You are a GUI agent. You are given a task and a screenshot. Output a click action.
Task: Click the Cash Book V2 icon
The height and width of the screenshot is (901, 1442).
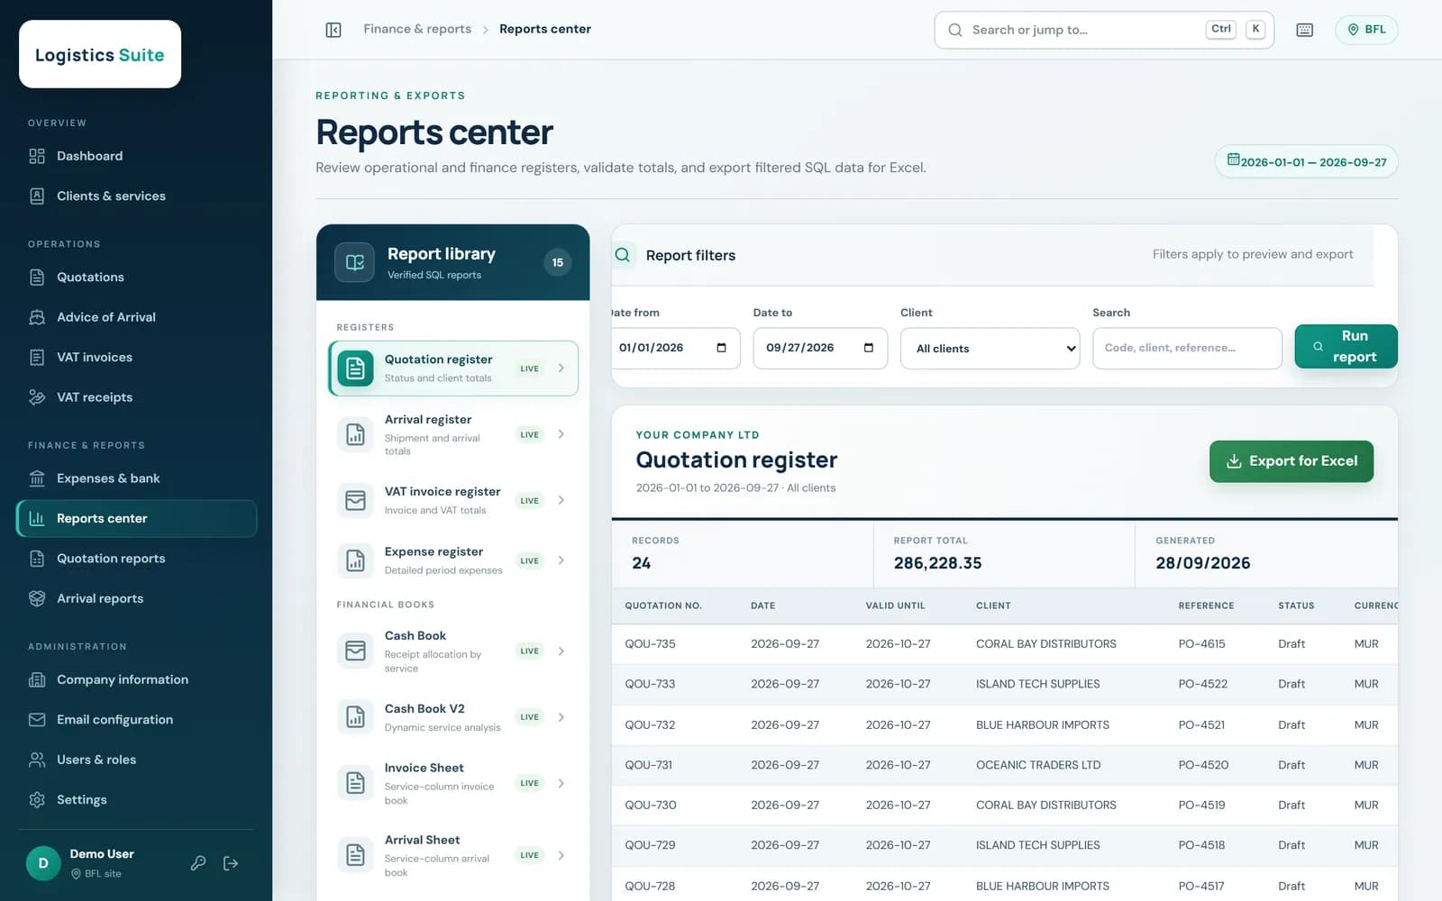355,717
